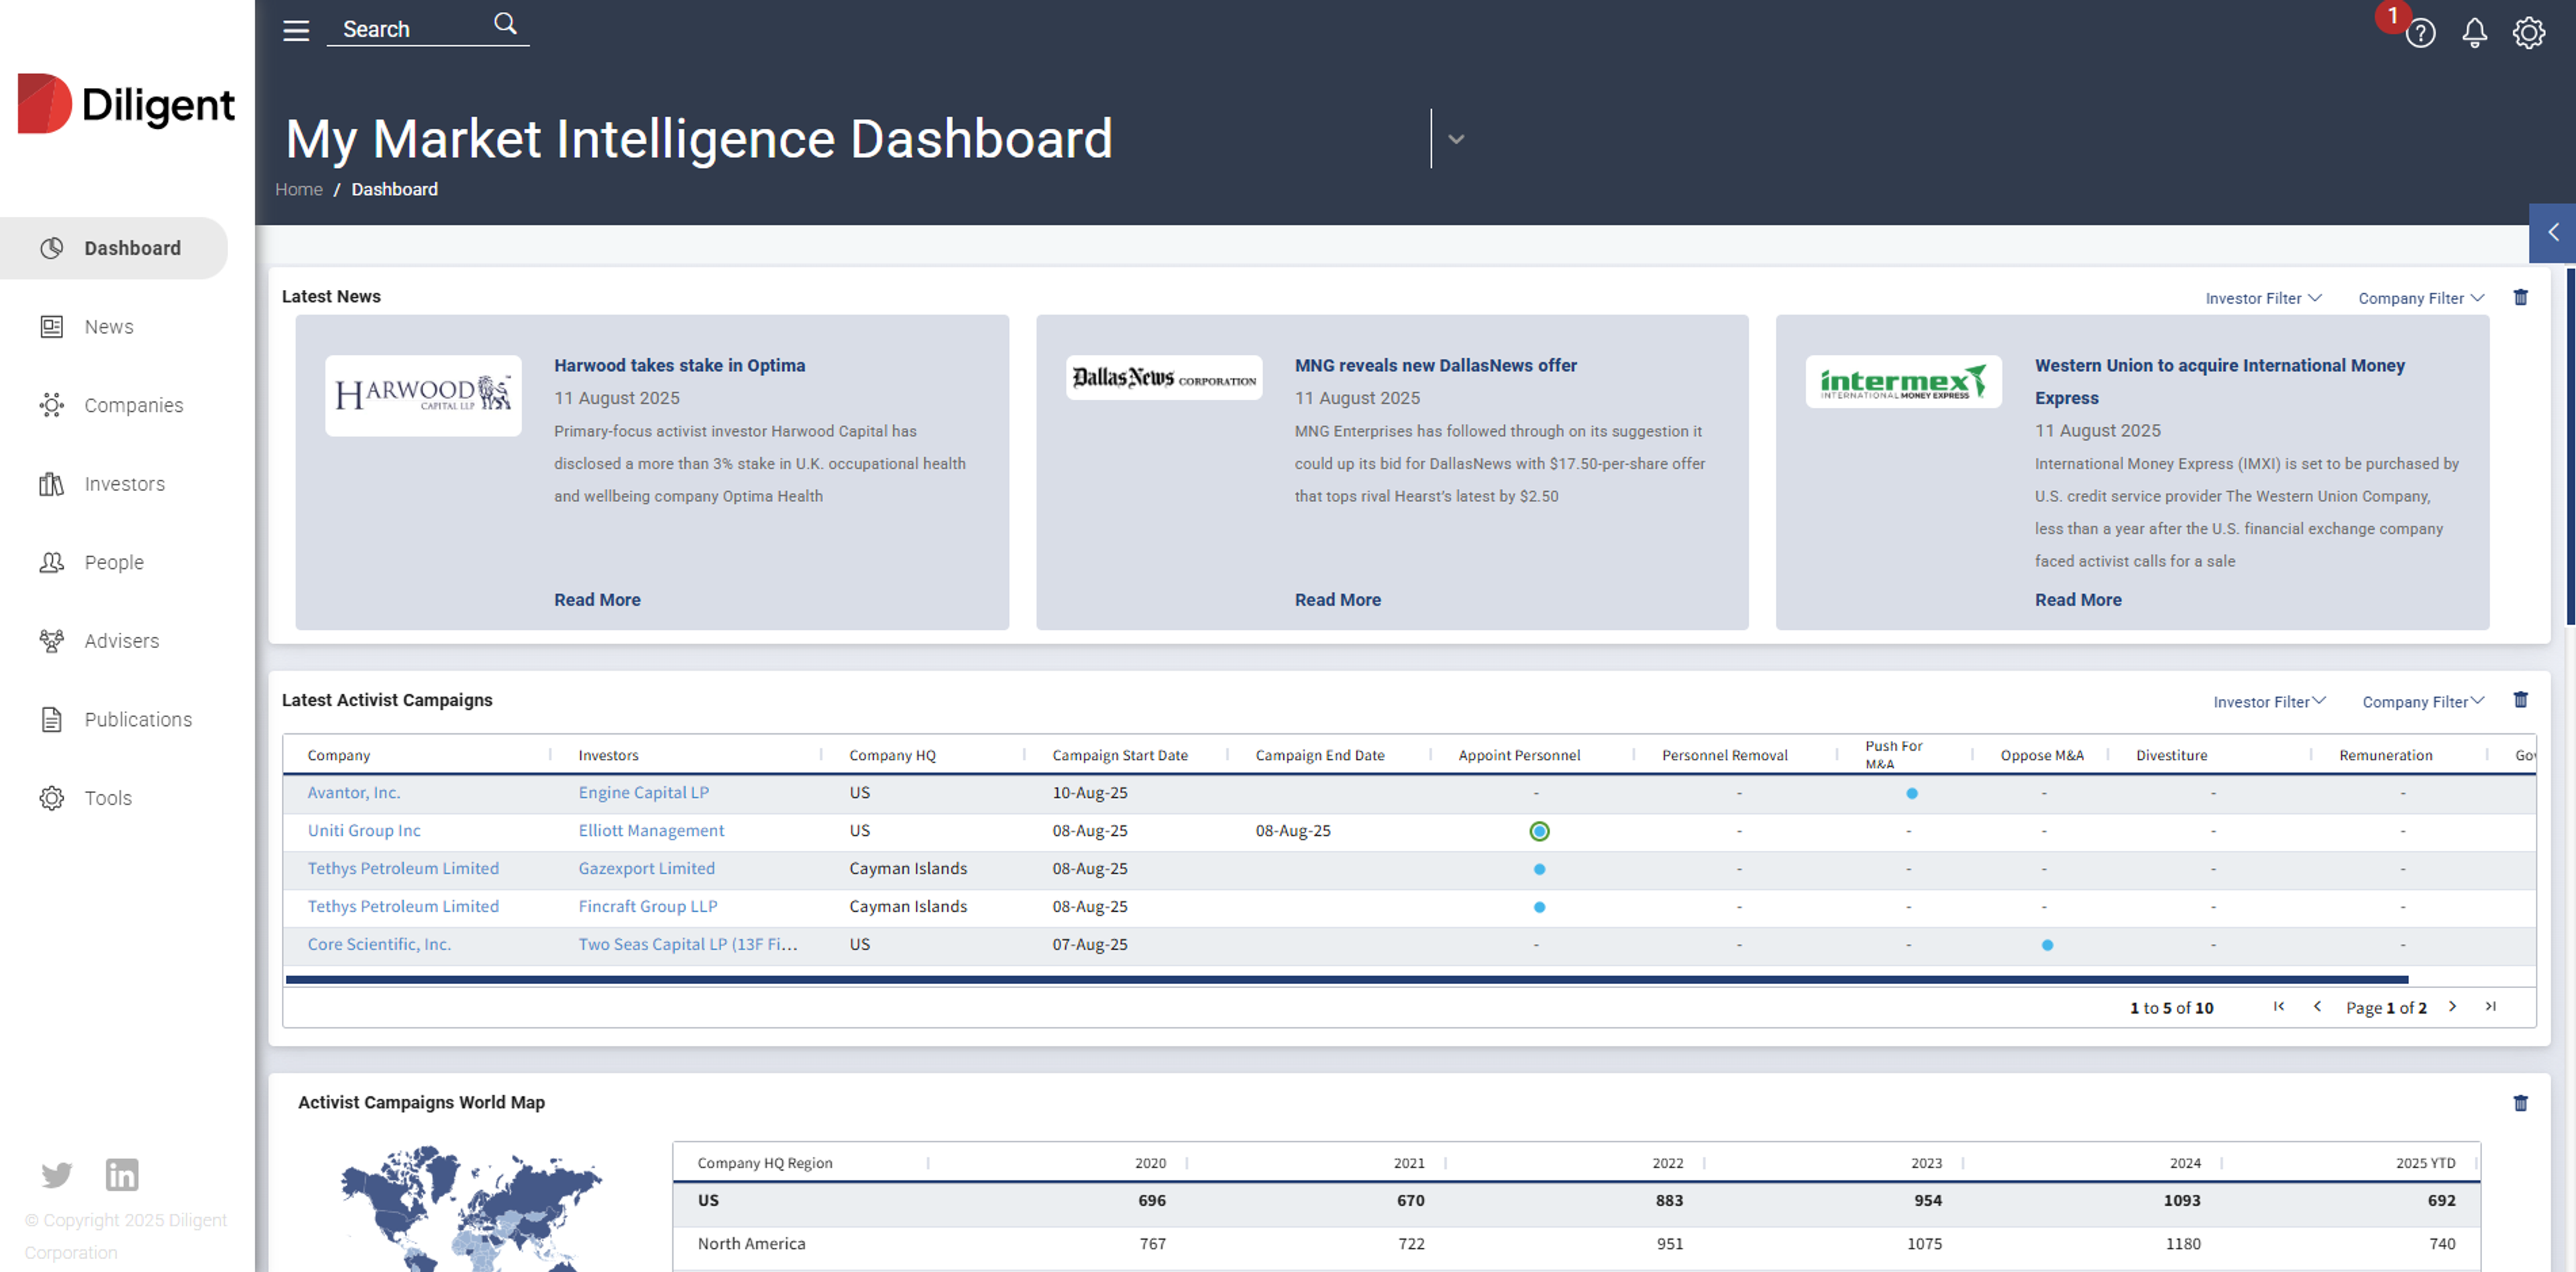Sort by Campaign Start Date column header
Viewport: 2576px width, 1272px height.
click(x=1120, y=755)
